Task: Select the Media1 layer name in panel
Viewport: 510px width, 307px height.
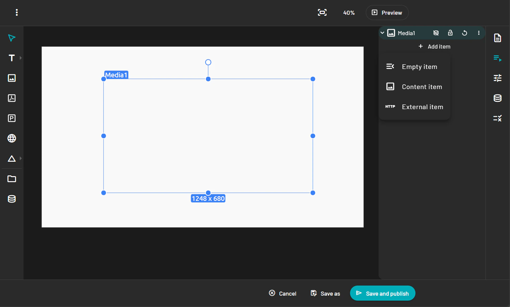Action: coord(406,33)
